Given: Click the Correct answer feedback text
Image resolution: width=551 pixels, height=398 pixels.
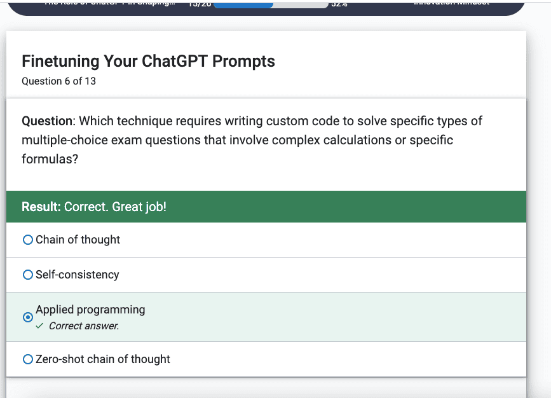Looking at the screenshot, I should pyautogui.click(x=84, y=326).
